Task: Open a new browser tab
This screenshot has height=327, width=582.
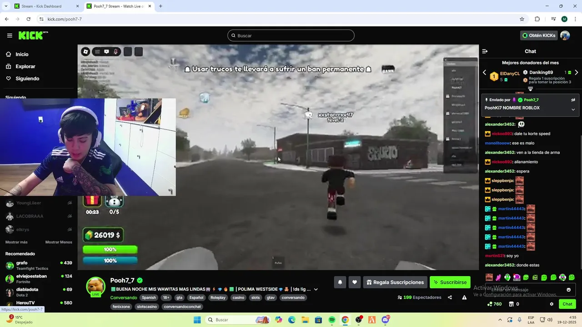Action: click(161, 6)
